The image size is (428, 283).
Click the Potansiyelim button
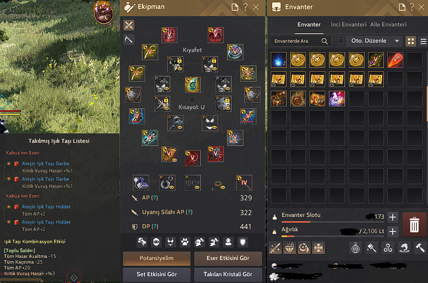157,258
